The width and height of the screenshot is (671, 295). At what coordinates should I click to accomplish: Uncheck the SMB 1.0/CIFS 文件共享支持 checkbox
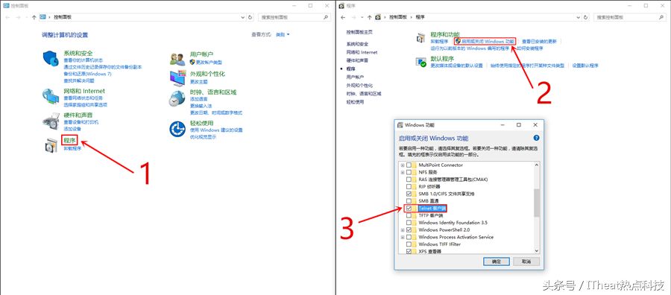409,194
